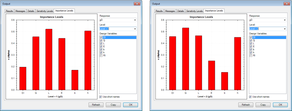Click the L bar in Level = 1 chart

tap(49, 59)
